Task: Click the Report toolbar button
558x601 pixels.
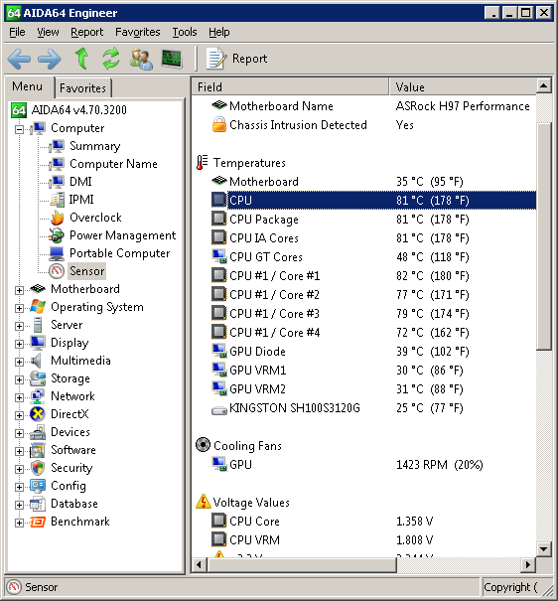Action: pyautogui.click(x=237, y=59)
